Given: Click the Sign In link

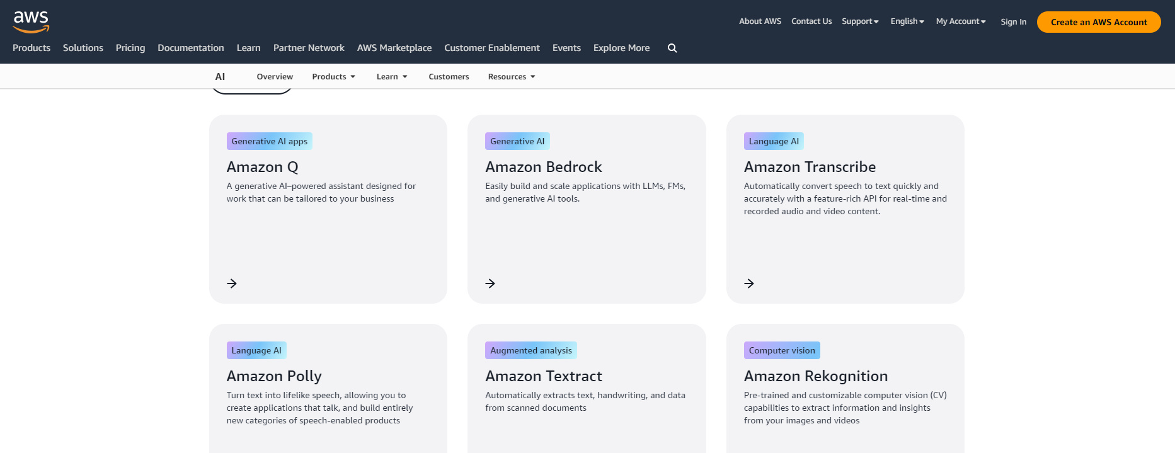Looking at the screenshot, I should click(1013, 22).
